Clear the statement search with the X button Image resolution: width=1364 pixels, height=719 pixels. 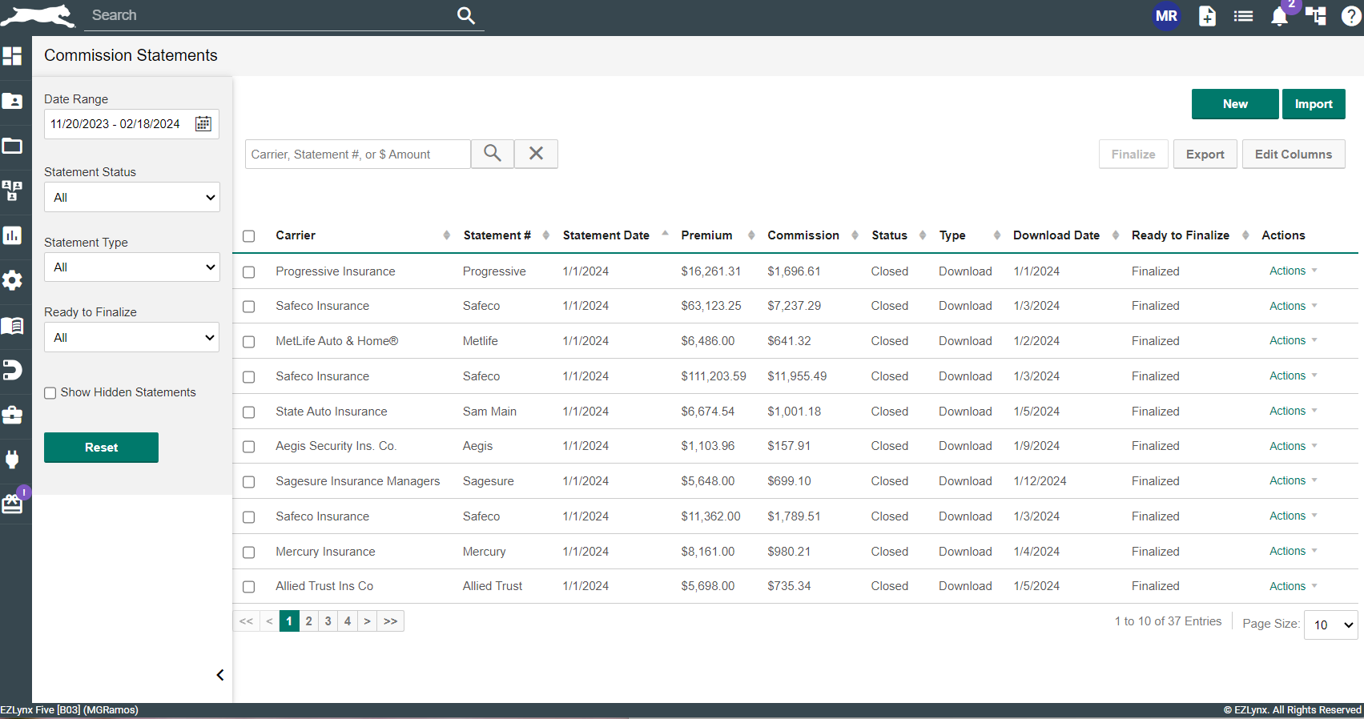click(537, 154)
